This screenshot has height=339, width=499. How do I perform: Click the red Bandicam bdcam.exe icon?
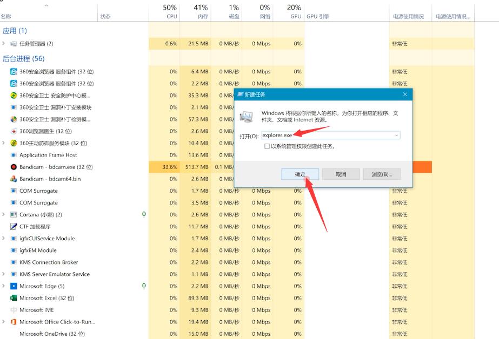(14, 167)
